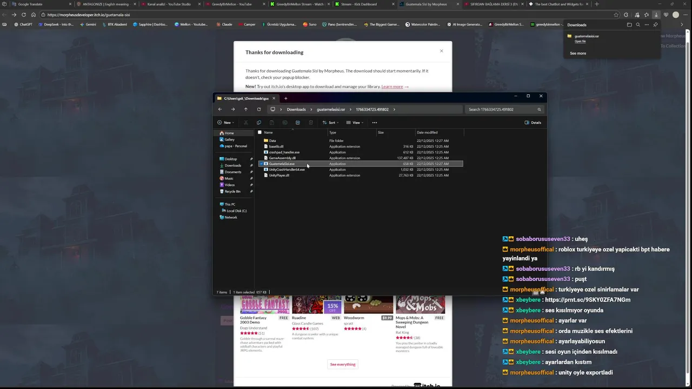Open Recycle Bin in navigation pane

pyautogui.click(x=232, y=191)
